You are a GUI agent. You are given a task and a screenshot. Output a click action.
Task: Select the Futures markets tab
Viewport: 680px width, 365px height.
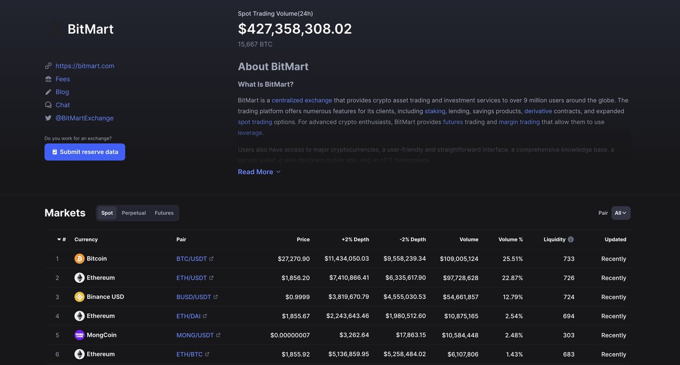pyautogui.click(x=164, y=213)
